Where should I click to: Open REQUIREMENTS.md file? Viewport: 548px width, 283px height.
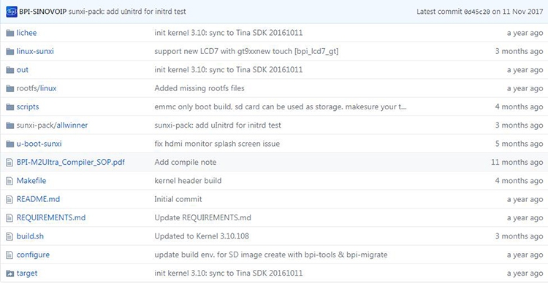51,218
